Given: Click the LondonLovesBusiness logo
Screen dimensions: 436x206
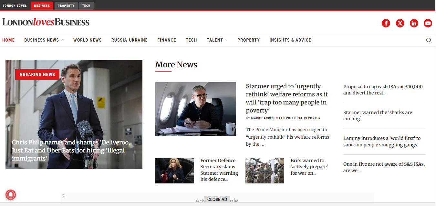Looking at the screenshot, I should 46,22.
